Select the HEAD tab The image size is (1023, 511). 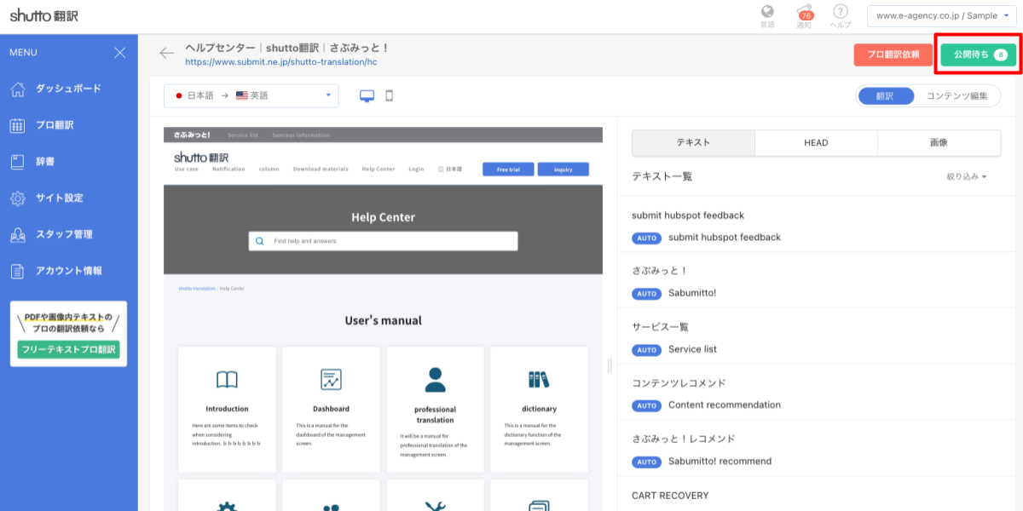tap(816, 143)
